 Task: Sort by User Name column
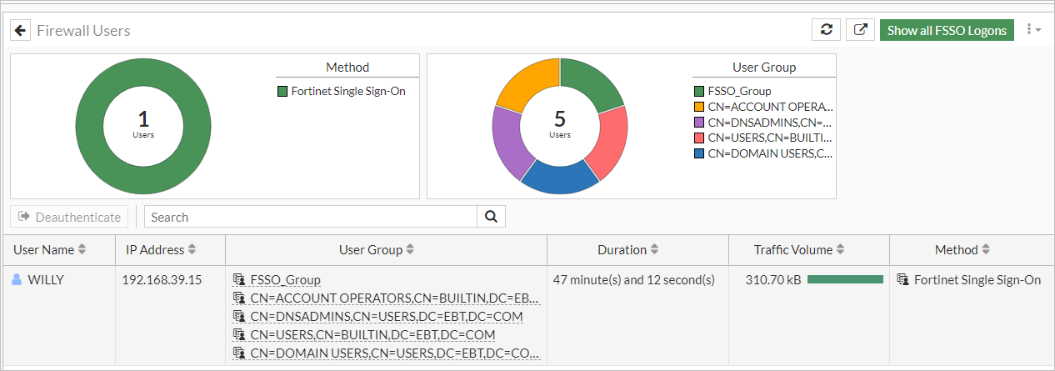[50, 250]
